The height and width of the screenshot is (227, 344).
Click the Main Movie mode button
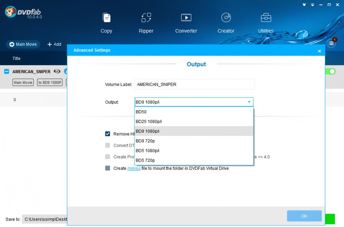pos(23,44)
